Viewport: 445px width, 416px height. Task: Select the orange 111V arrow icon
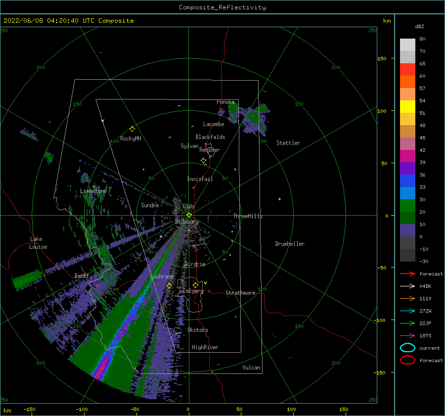407,298
